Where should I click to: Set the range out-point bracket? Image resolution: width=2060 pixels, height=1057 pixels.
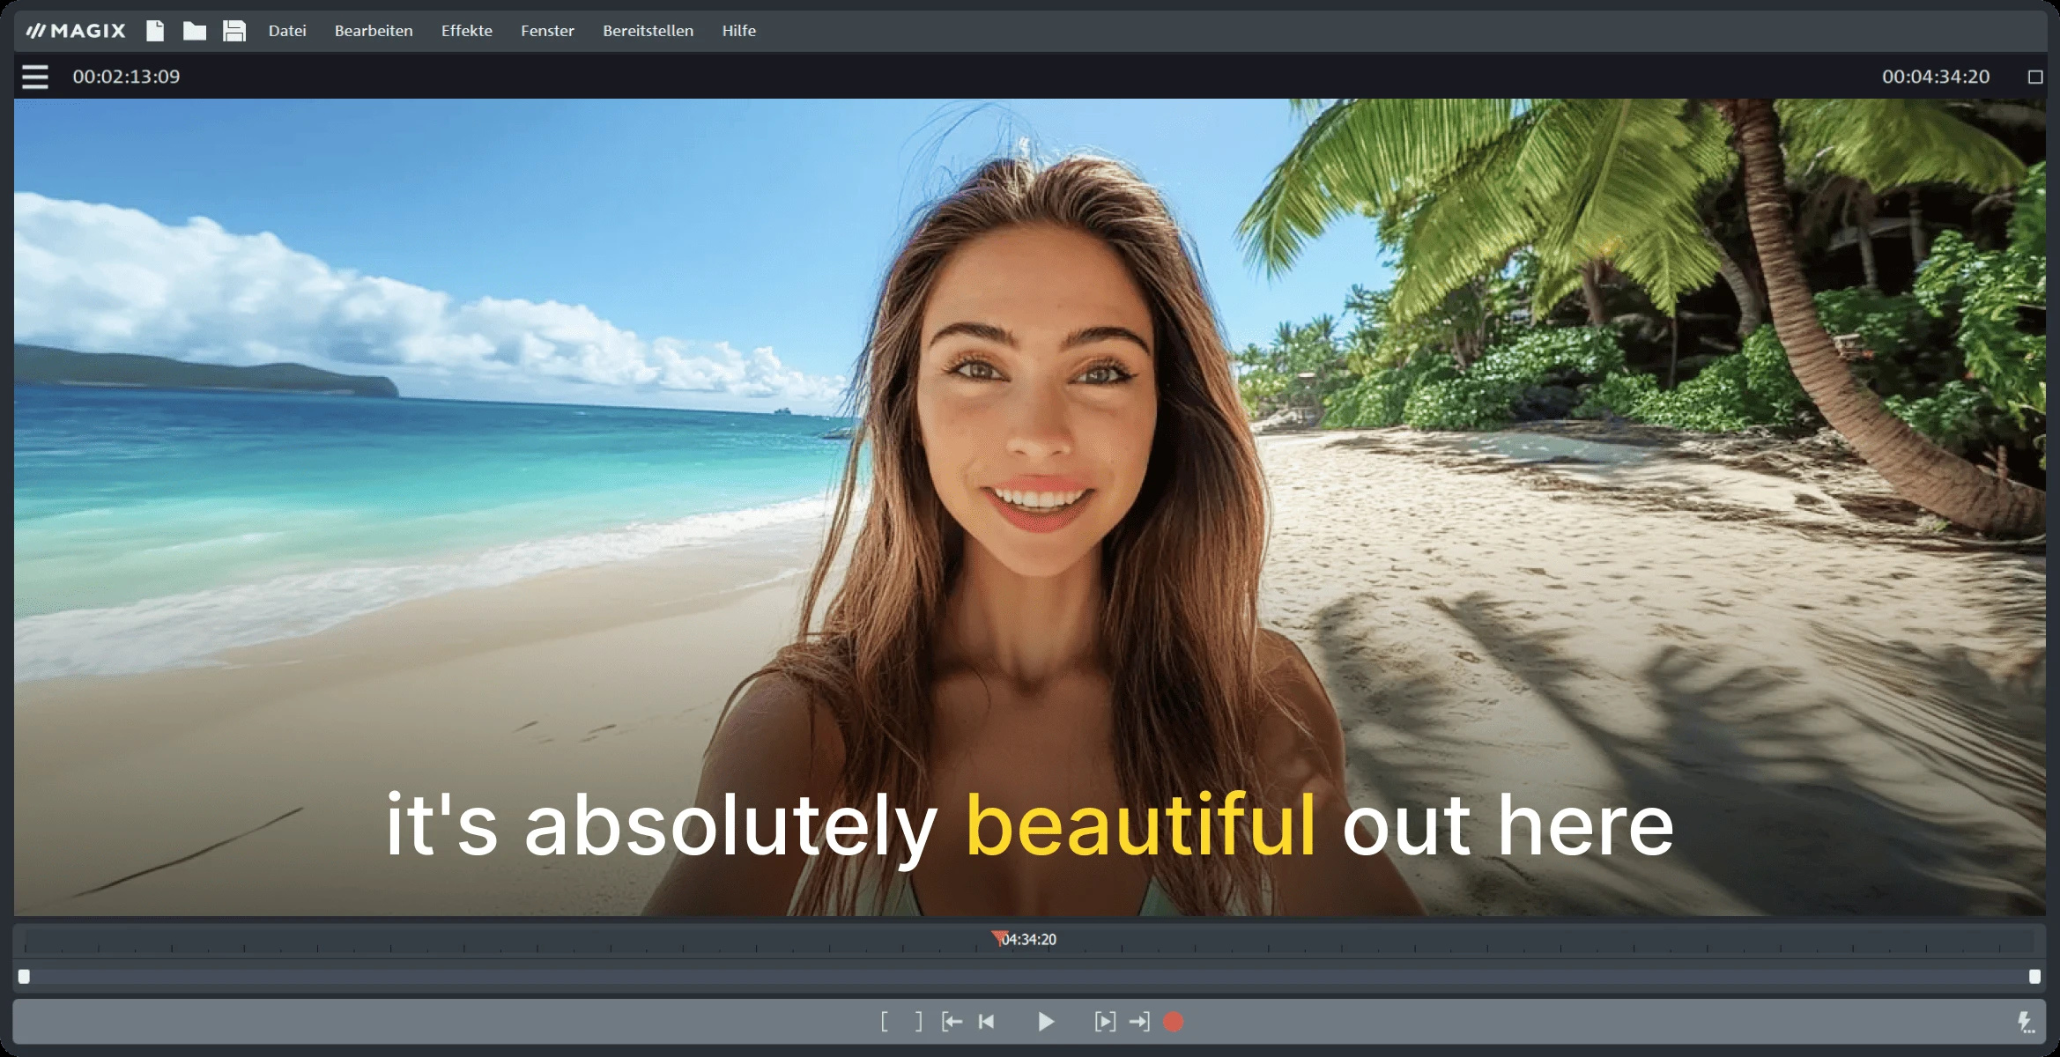[x=919, y=1022]
